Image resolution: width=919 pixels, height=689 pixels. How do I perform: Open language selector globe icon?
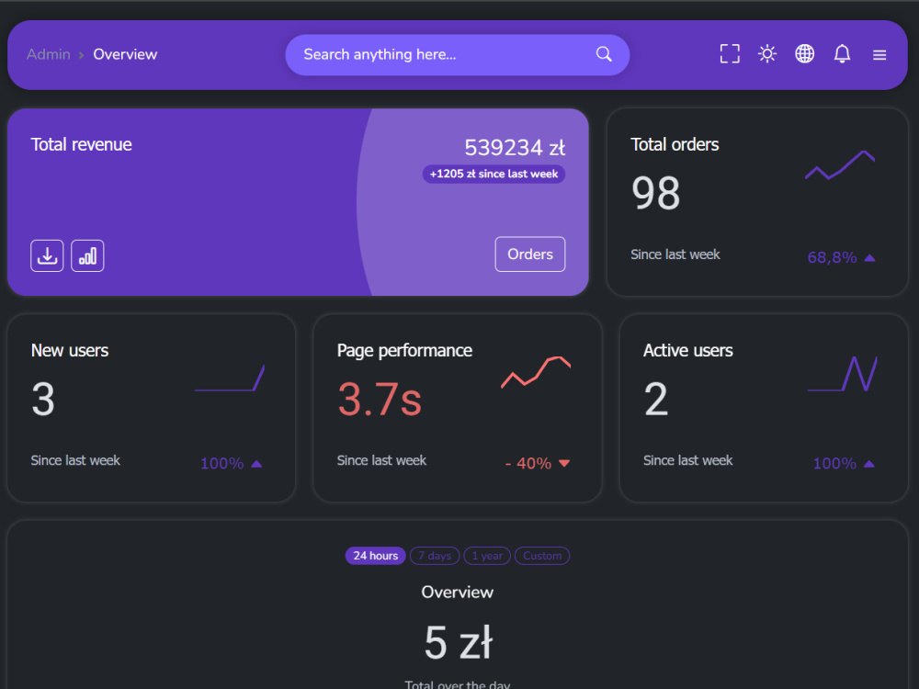(805, 54)
